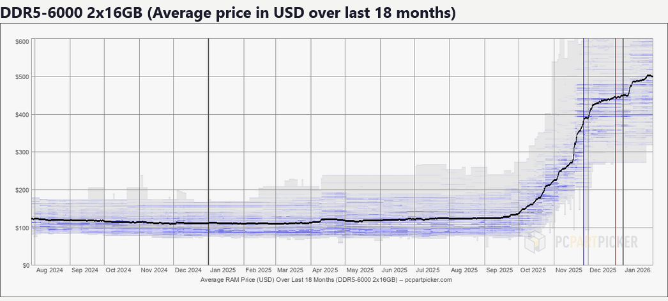
Task: Click the black vertical line near Jan 2025
Action: click(x=209, y=159)
